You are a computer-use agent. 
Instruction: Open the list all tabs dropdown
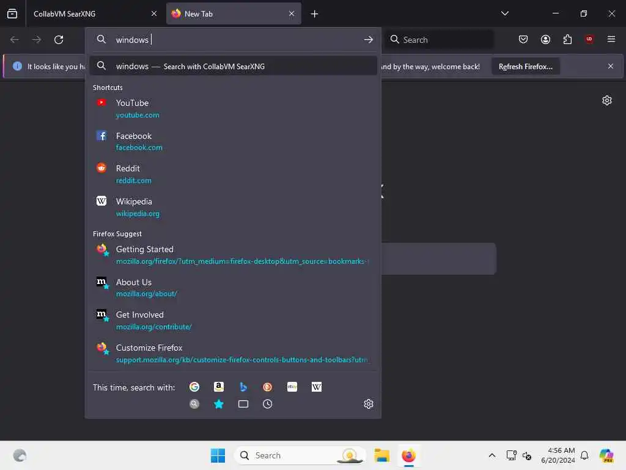[x=504, y=13]
